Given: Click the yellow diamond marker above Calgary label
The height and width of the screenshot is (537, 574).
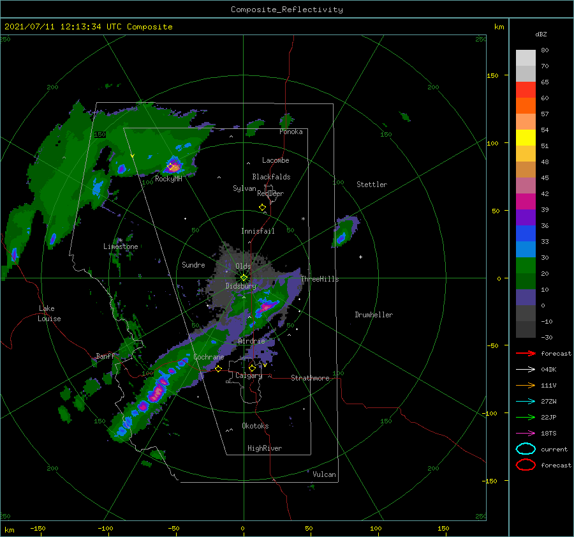Looking at the screenshot, I should coord(252,368).
